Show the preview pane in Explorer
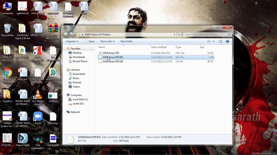 coord(220,41)
